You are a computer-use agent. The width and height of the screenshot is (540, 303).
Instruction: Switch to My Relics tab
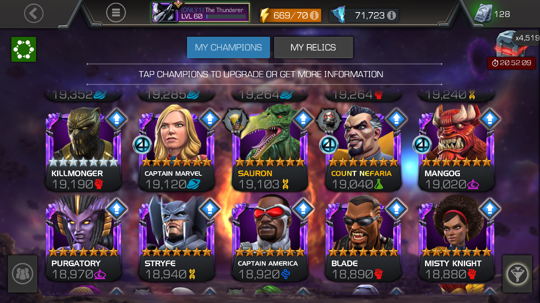(313, 47)
